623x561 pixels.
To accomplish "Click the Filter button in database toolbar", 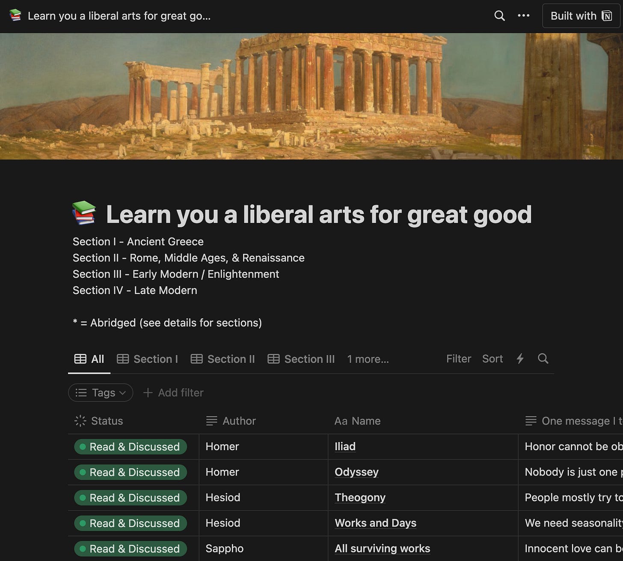I will coord(459,359).
